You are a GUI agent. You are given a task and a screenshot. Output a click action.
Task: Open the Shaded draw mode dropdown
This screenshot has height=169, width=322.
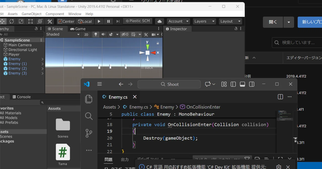[63, 34]
